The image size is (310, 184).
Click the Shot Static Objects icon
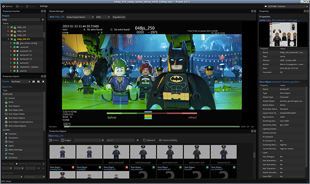6,118
